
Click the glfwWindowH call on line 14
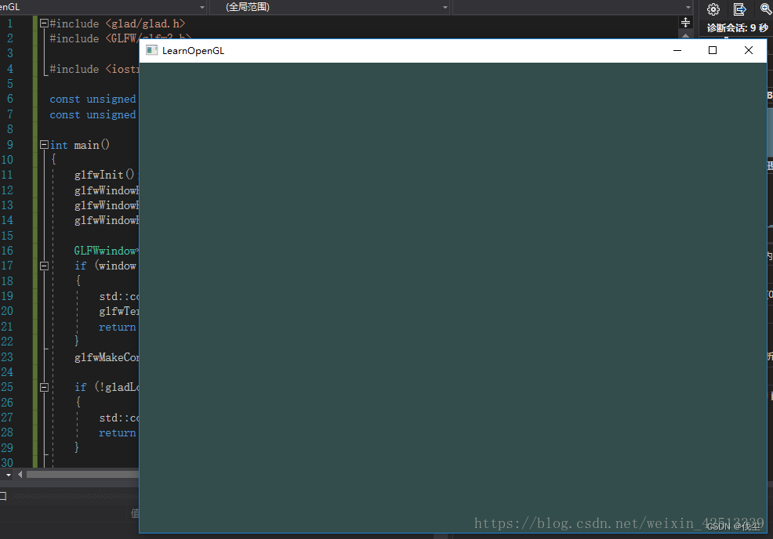pyautogui.click(x=107, y=220)
